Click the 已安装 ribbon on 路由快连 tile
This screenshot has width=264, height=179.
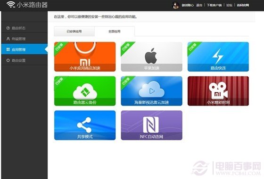(x=193, y=47)
